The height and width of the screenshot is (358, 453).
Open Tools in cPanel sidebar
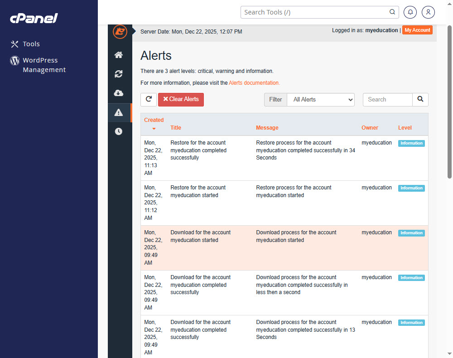pos(31,44)
